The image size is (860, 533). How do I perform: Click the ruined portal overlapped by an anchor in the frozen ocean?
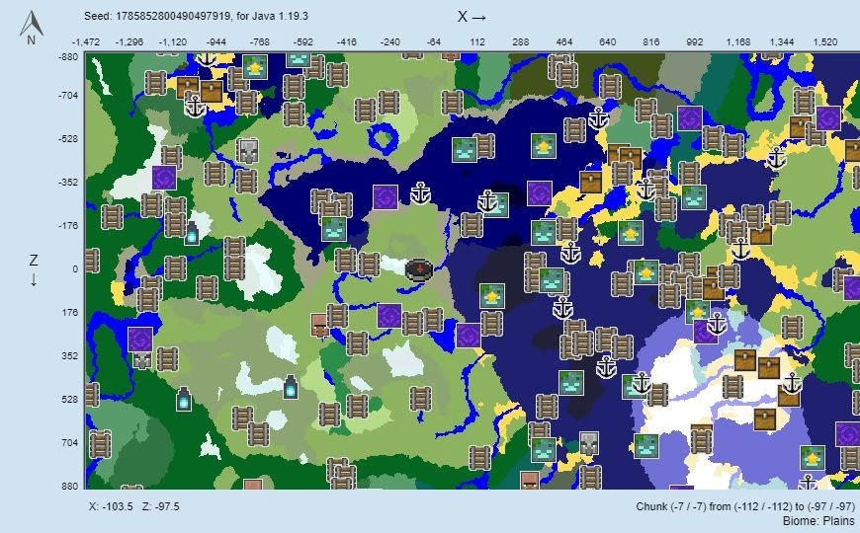pyautogui.click(x=704, y=332)
